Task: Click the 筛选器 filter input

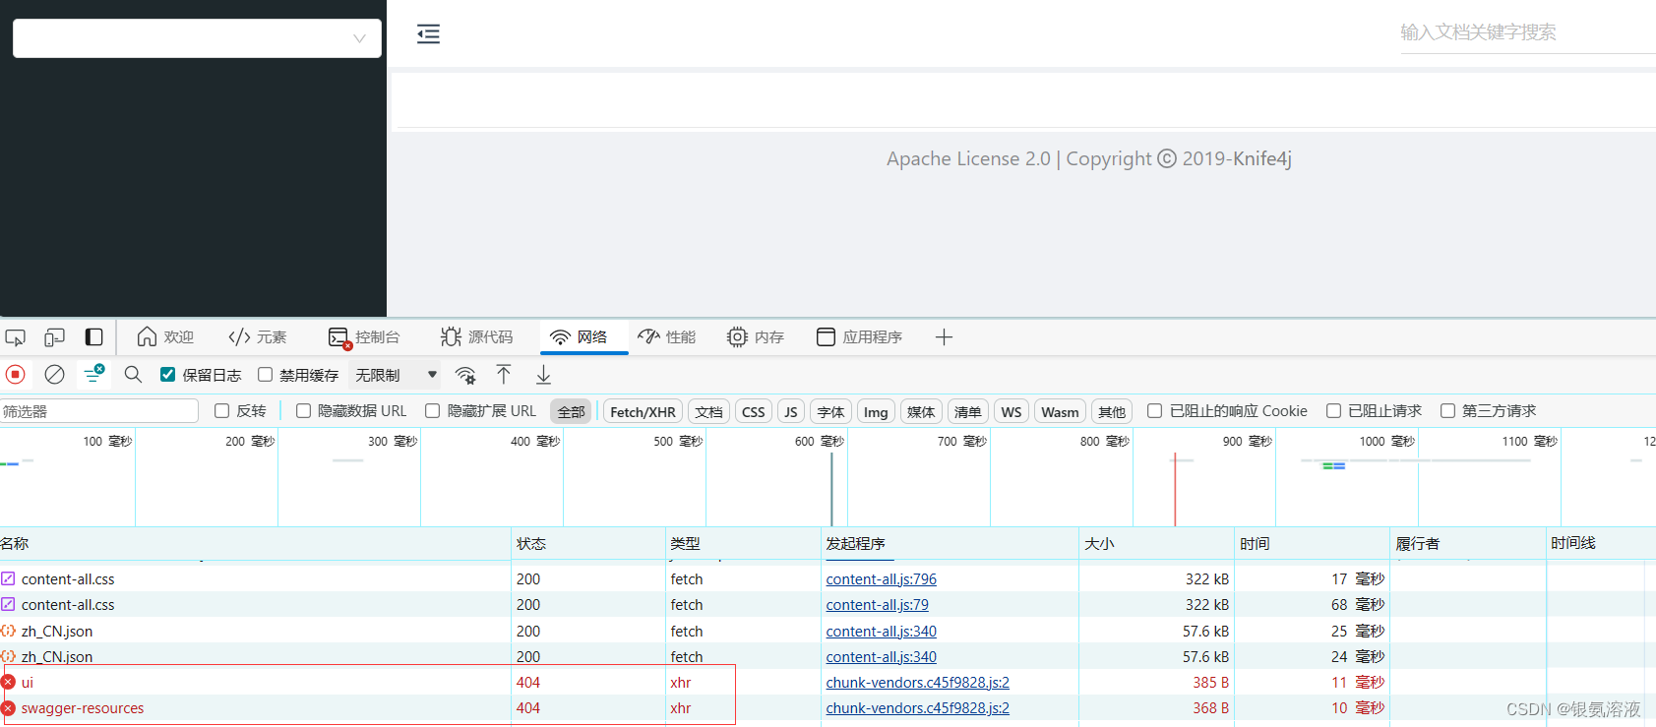Action: pyautogui.click(x=99, y=411)
